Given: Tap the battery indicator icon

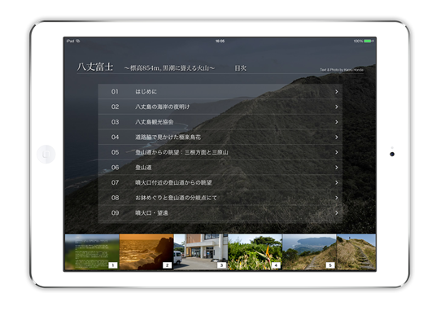Looking at the screenshot, I should pyautogui.click(x=368, y=41).
